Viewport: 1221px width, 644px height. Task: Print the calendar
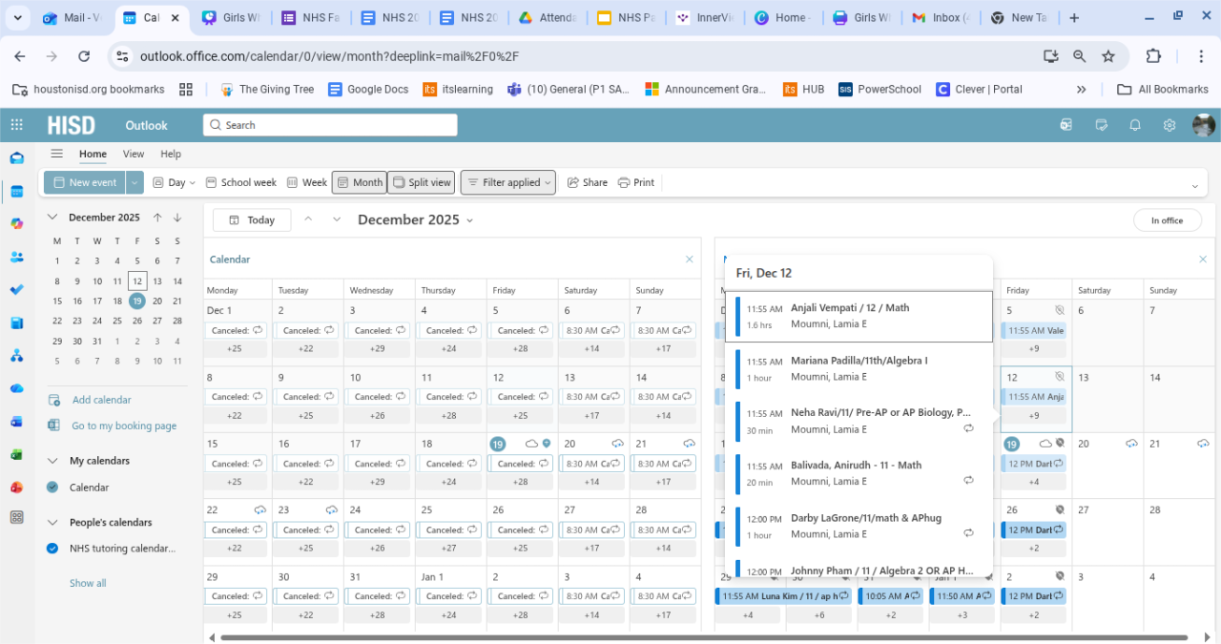tap(636, 182)
